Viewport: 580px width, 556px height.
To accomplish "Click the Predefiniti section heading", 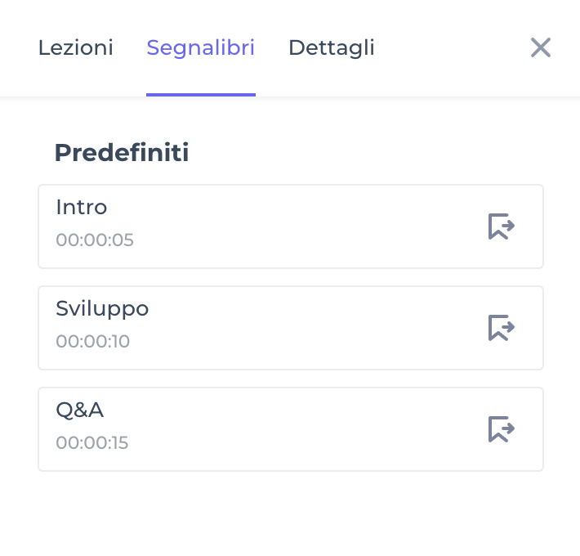I will [122, 153].
